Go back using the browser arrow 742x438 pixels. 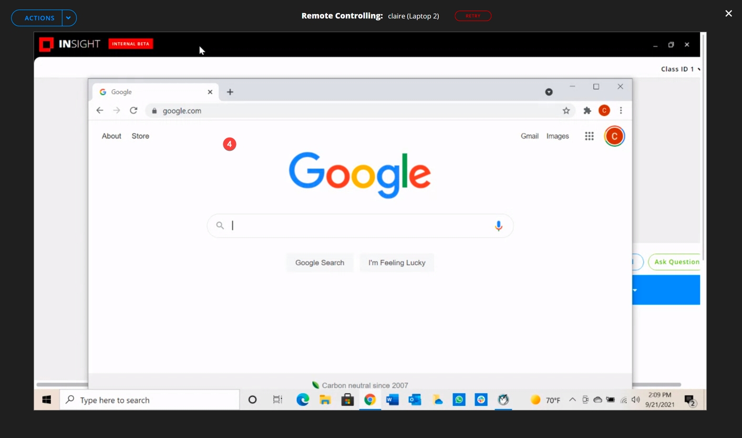(x=100, y=111)
